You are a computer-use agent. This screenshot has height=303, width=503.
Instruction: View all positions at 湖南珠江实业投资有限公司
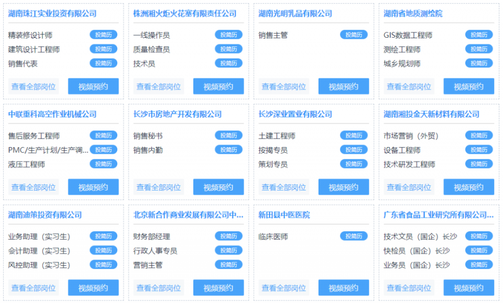(x=34, y=86)
